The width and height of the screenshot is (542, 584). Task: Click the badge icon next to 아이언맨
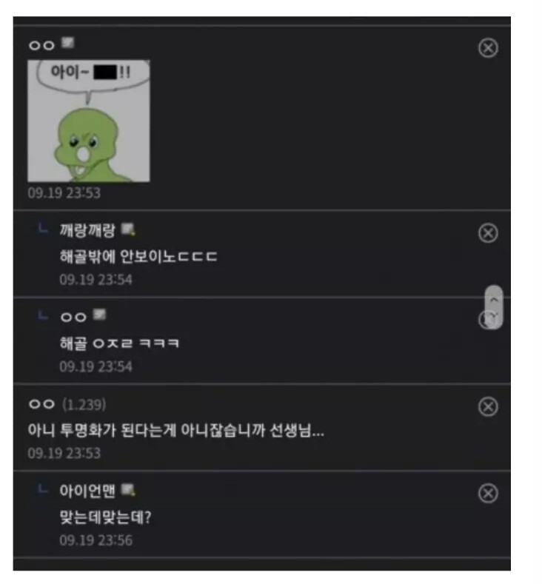point(128,490)
